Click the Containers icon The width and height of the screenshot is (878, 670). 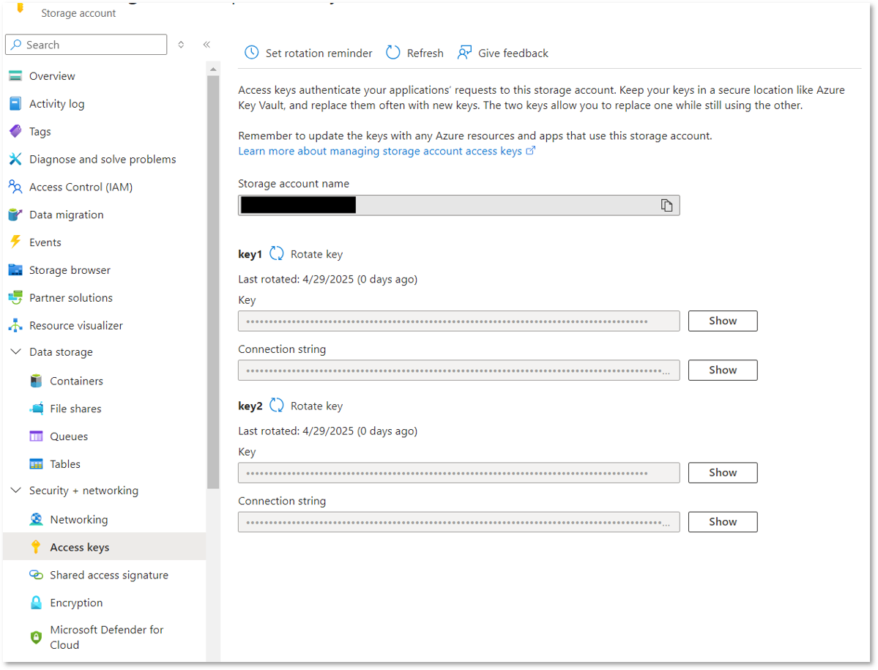click(37, 381)
